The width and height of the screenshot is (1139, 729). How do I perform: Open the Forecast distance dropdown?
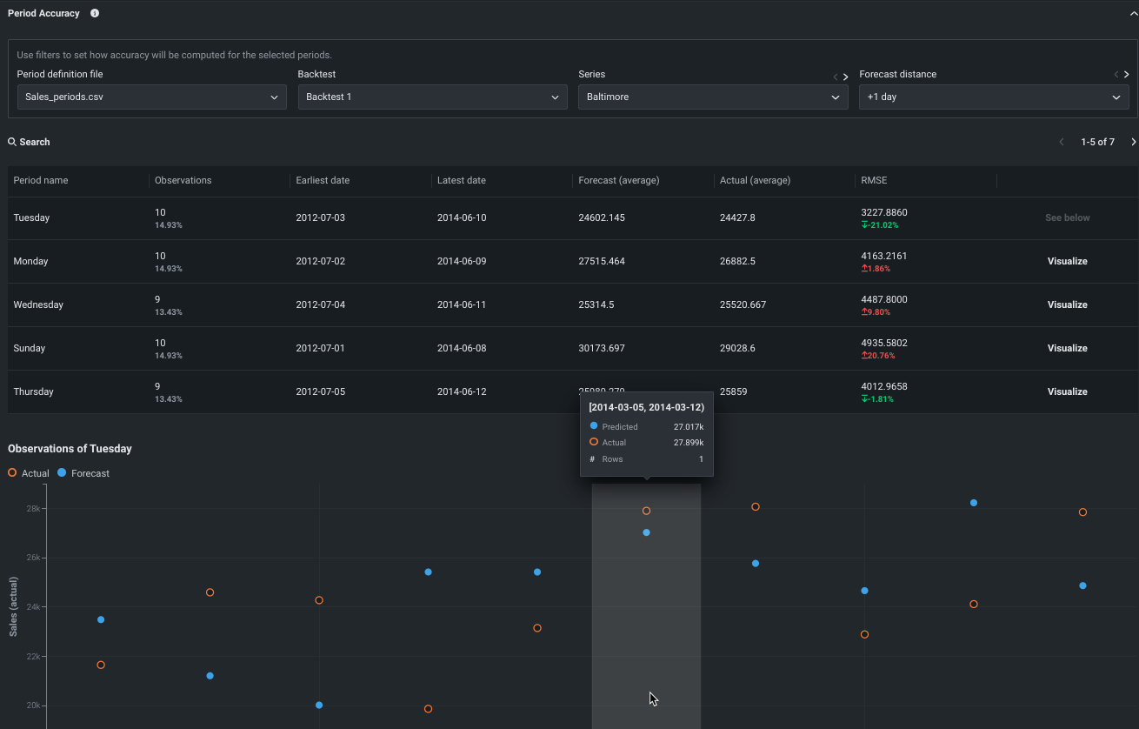[994, 97]
